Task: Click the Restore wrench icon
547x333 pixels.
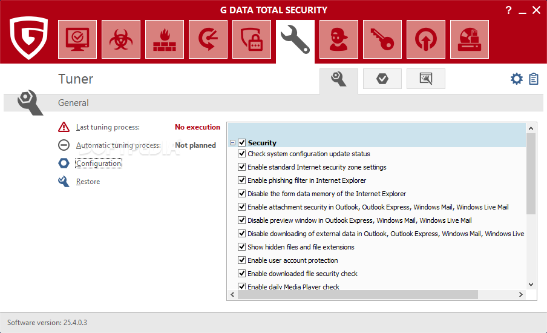Action: click(x=64, y=181)
